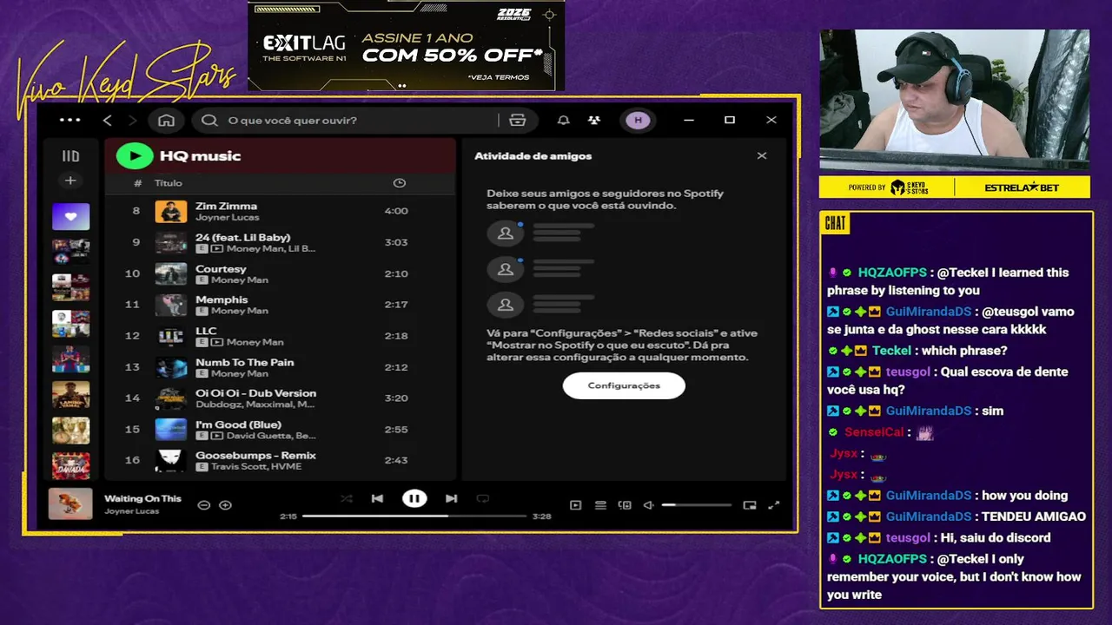Click the minus circle icon beside Waiting On This
Viewport: 1112px width, 625px height.
(x=203, y=505)
